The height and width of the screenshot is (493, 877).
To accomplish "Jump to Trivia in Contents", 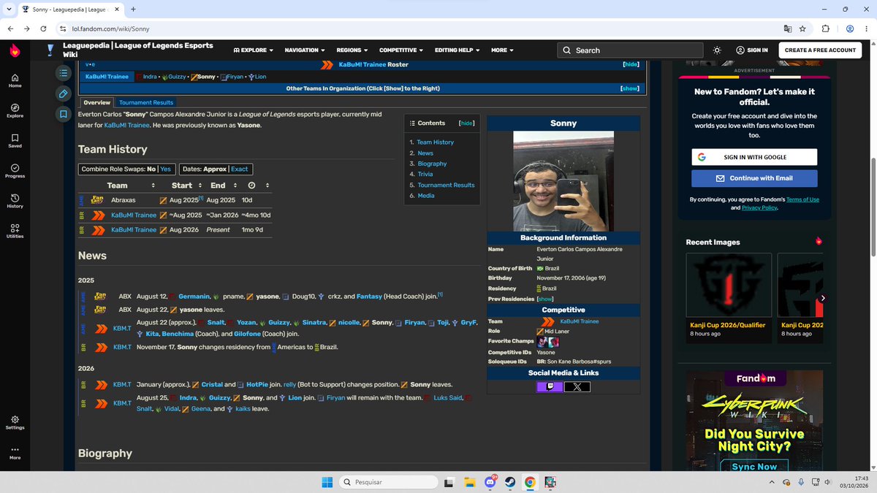I will [425, 175].
